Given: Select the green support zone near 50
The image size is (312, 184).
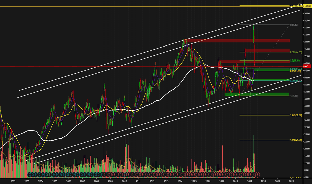Looking at the screenshot, I should [257, 94].
